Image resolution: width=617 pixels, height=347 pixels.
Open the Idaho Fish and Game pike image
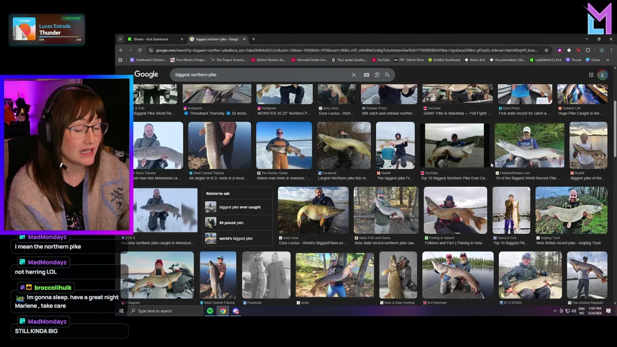pyautogui.click(x=386, y=211)
